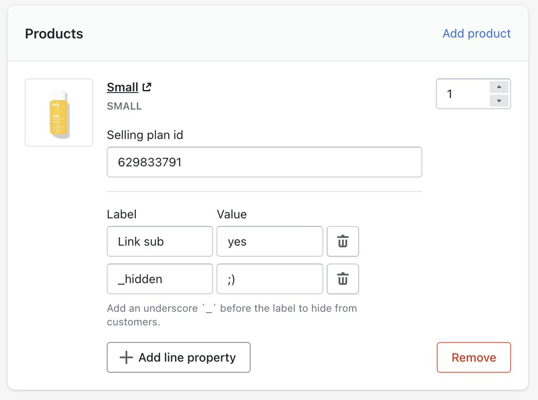Open the Small product name link
The image size is (538, 400).
(122, 87)
